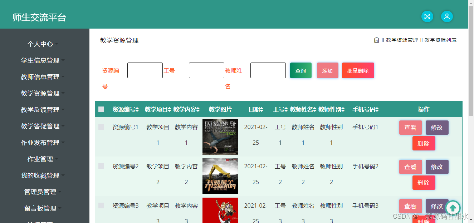Sort by 资源编号 column arrows

(137, 110)
